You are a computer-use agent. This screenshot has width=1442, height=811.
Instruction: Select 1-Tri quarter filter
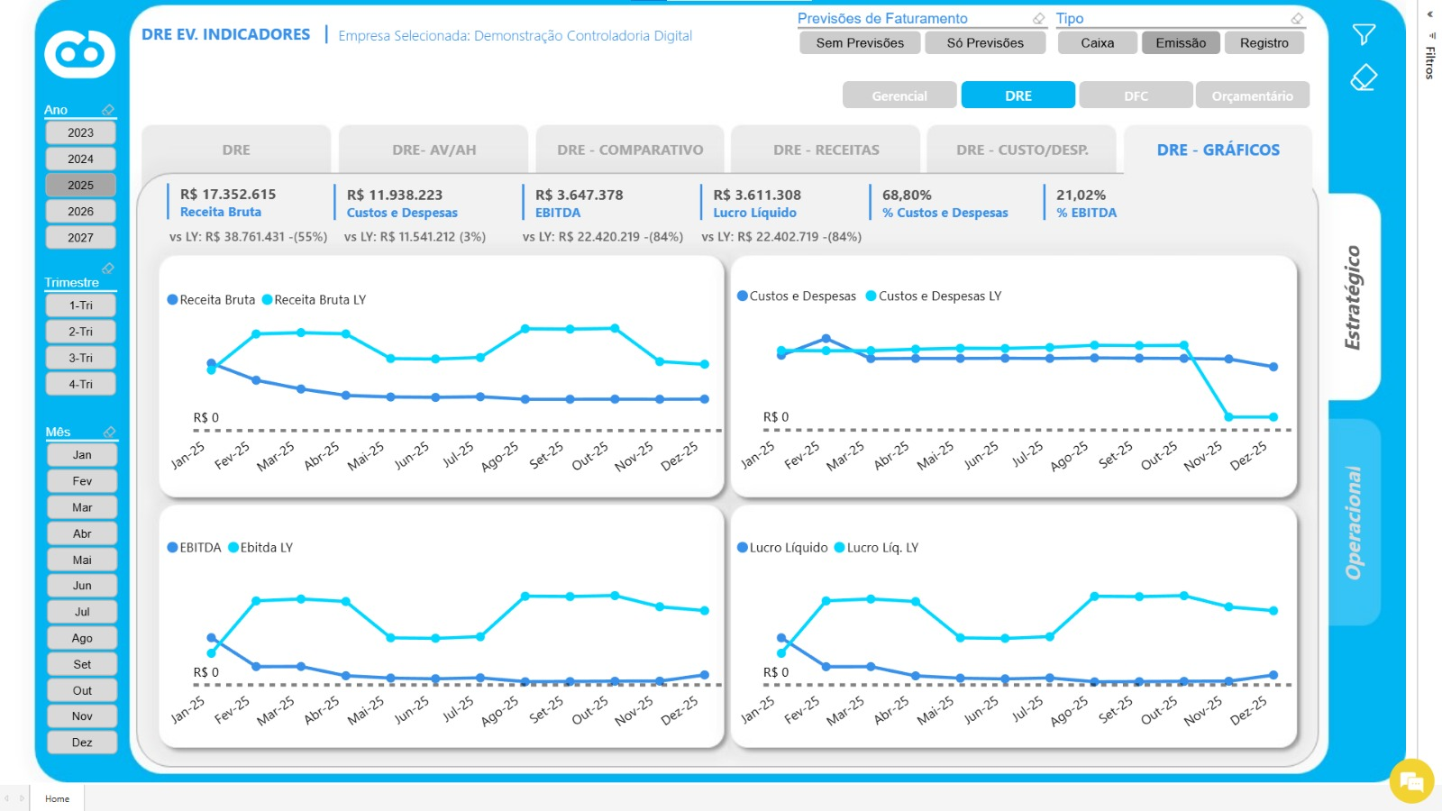click(80, 305)
